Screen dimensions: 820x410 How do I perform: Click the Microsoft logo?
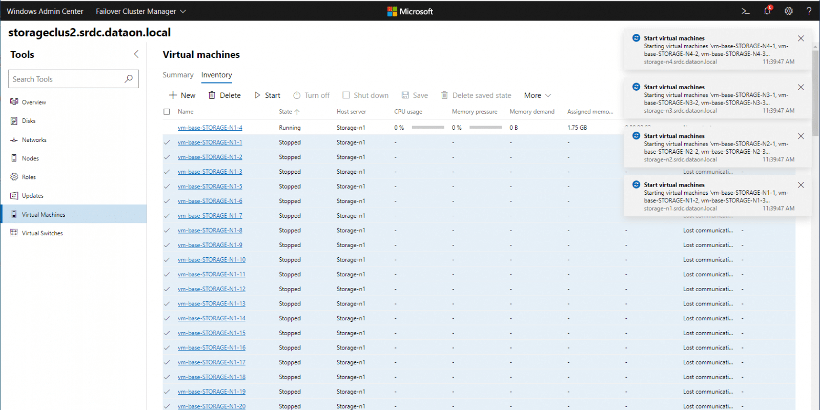click(410, 11)
